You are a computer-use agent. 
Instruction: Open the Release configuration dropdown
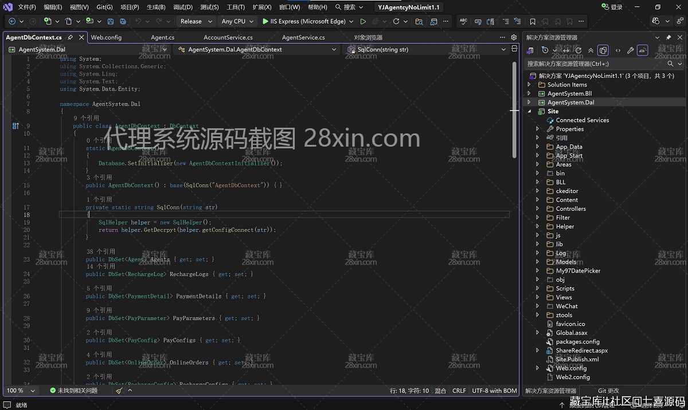point(197,21)
